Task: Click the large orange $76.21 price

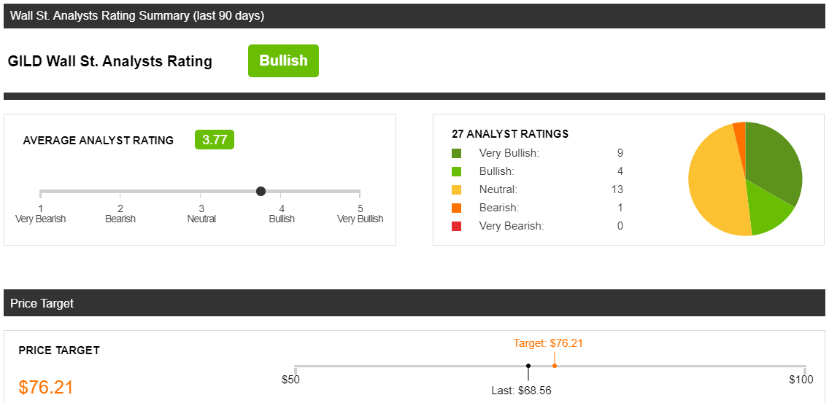Action: [45, 387]
